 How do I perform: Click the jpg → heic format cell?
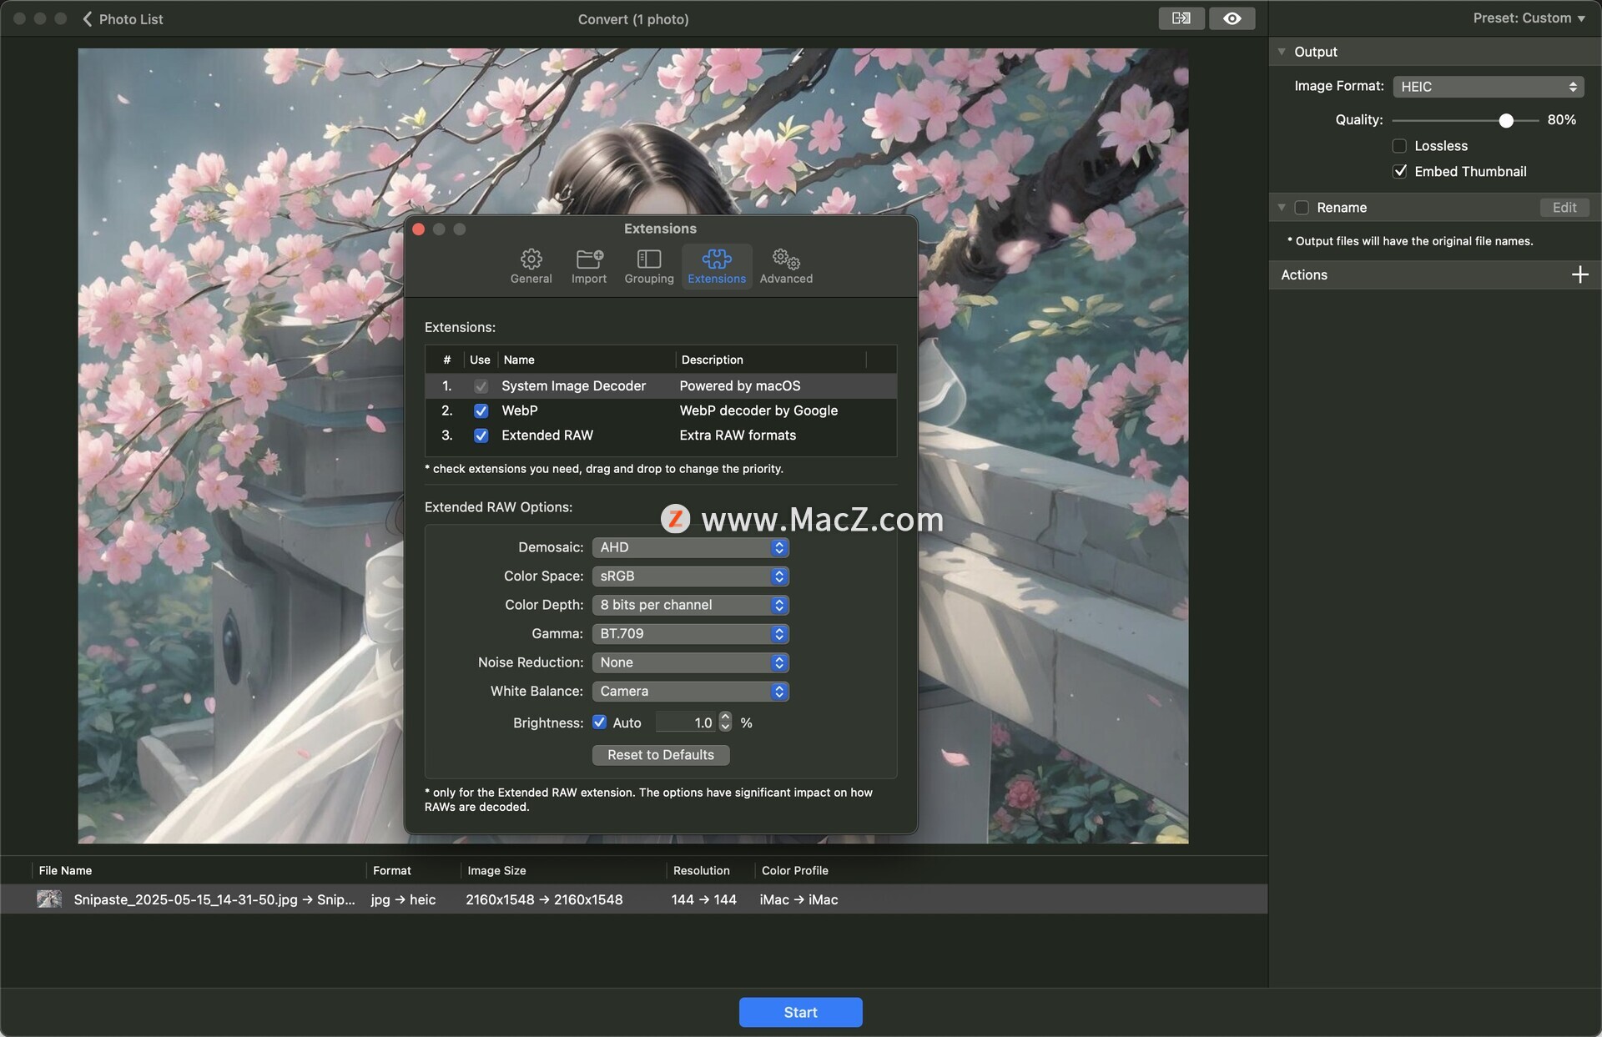(x=404, y=900)
